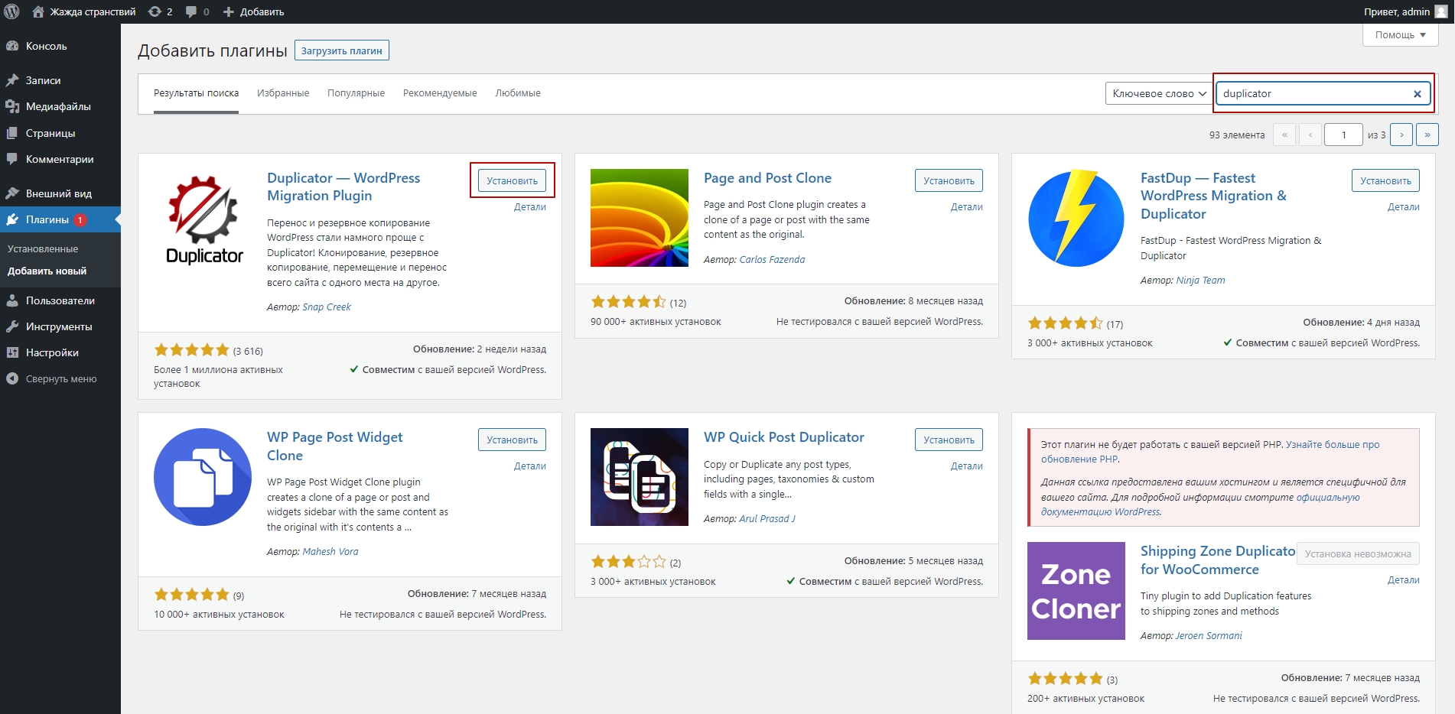Install the FastDup plugin
Image resolution: width=1455 pixels, height=714 pixels.
(1385, 180)
